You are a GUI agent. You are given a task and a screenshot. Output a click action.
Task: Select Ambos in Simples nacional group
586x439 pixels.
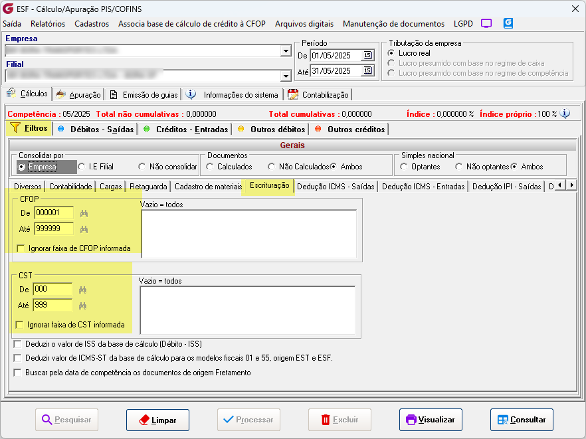(x=527, y=167)
